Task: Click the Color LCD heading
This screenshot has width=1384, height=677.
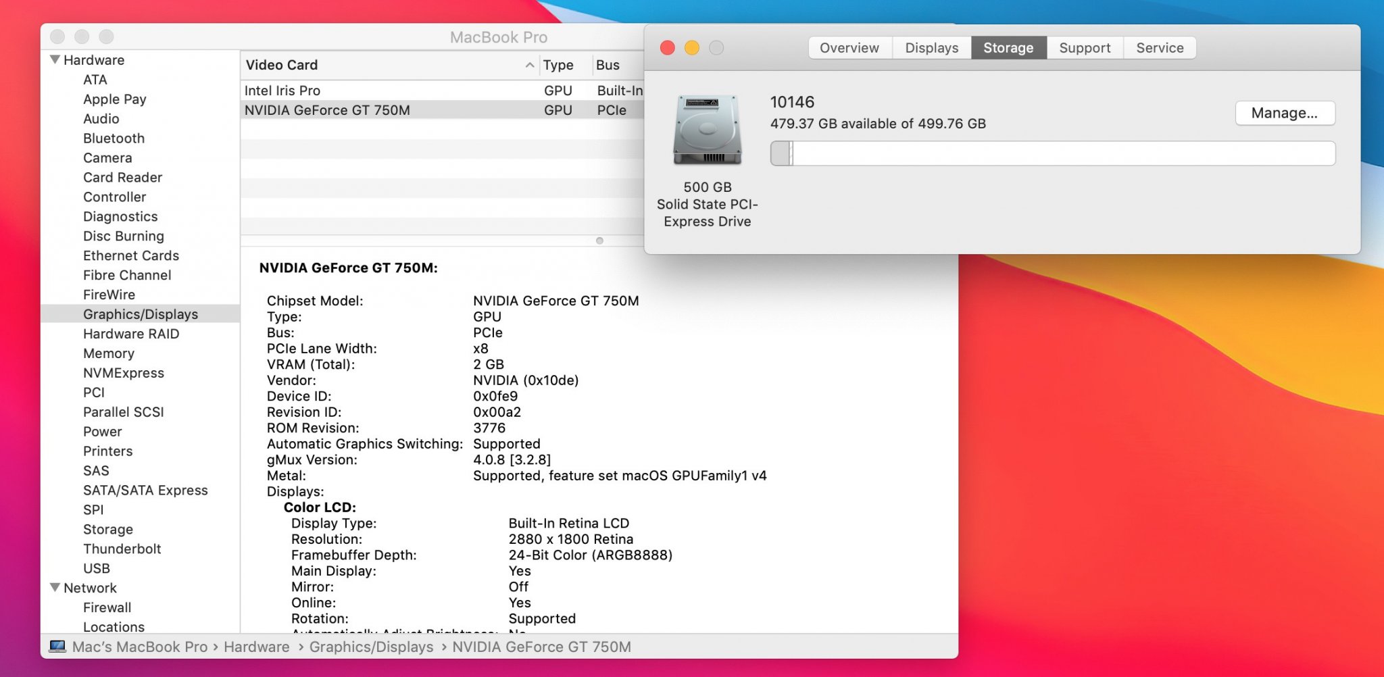Action: 320,507
